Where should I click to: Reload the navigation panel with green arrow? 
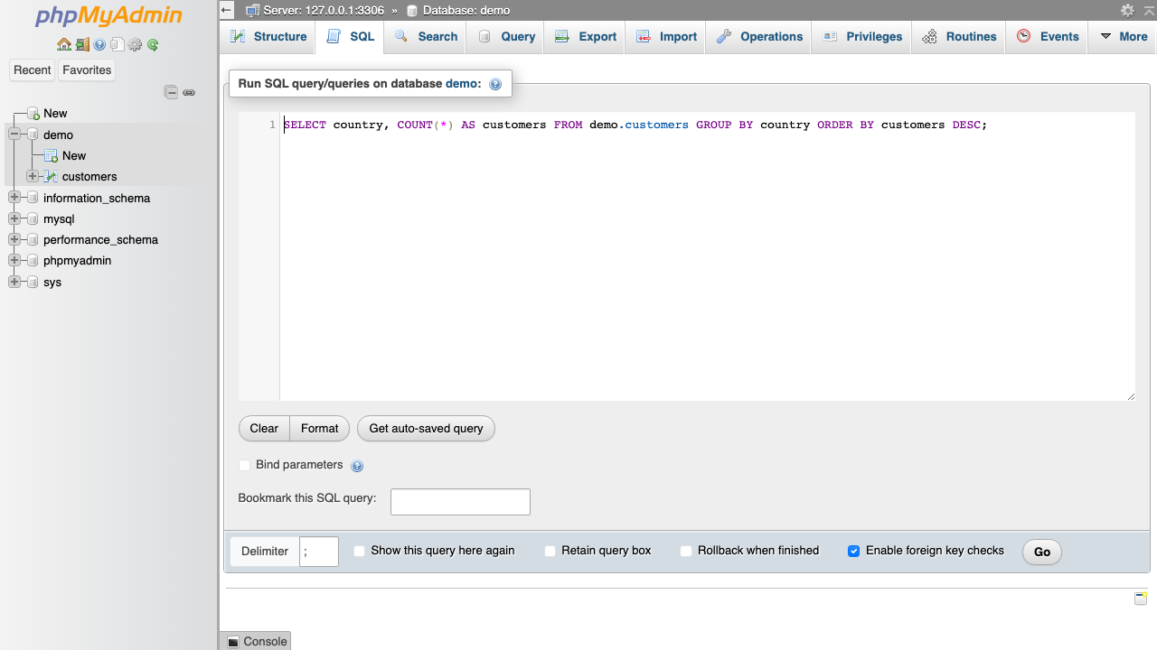[x=153, y=44]
